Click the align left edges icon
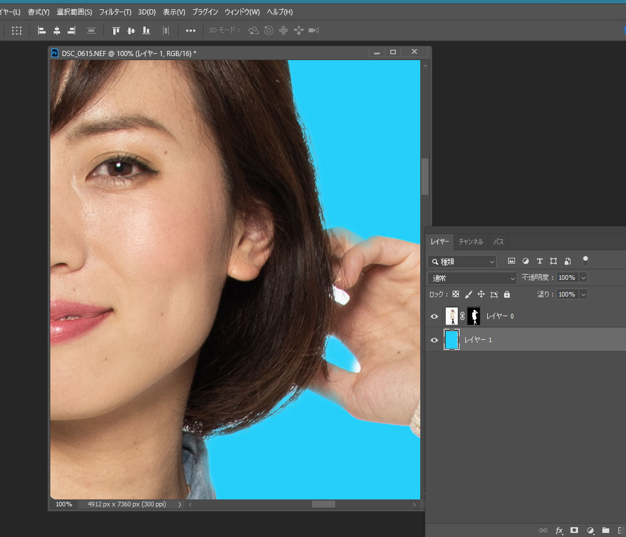Image resolution: width=626 pixels, height=537 pixels. (42, 31)
